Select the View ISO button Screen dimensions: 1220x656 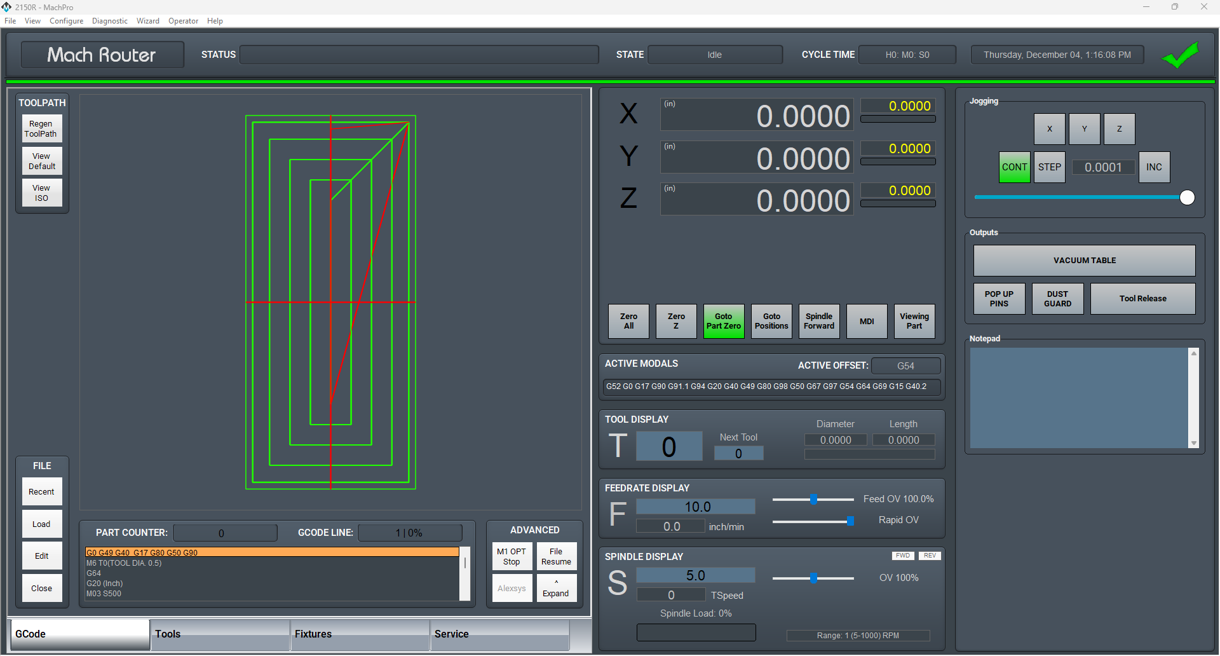(41, 193)
